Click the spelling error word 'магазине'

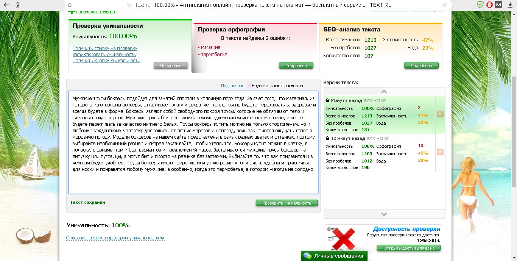211,47
